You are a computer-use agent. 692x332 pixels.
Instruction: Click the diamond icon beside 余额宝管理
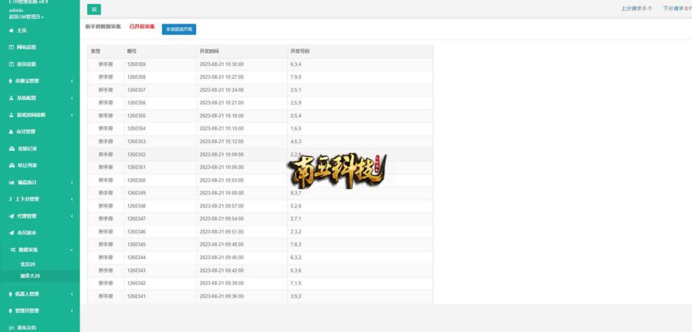click(11, 81)
